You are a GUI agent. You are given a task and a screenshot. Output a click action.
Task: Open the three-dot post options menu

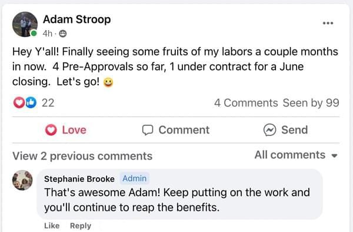(328, 23)
